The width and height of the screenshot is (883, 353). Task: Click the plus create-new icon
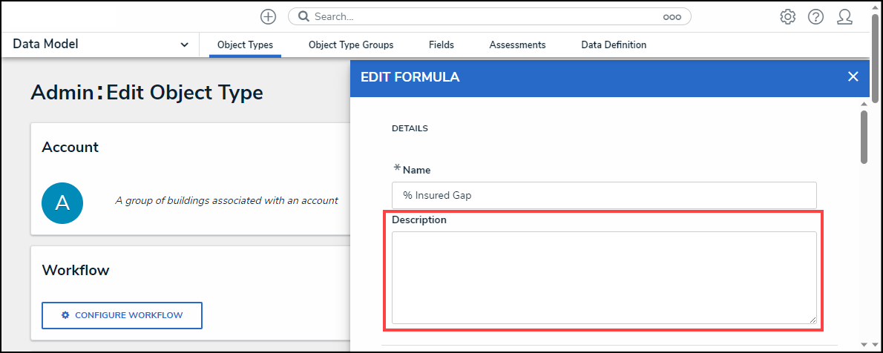pyautogui.click(x=268, y=16)
